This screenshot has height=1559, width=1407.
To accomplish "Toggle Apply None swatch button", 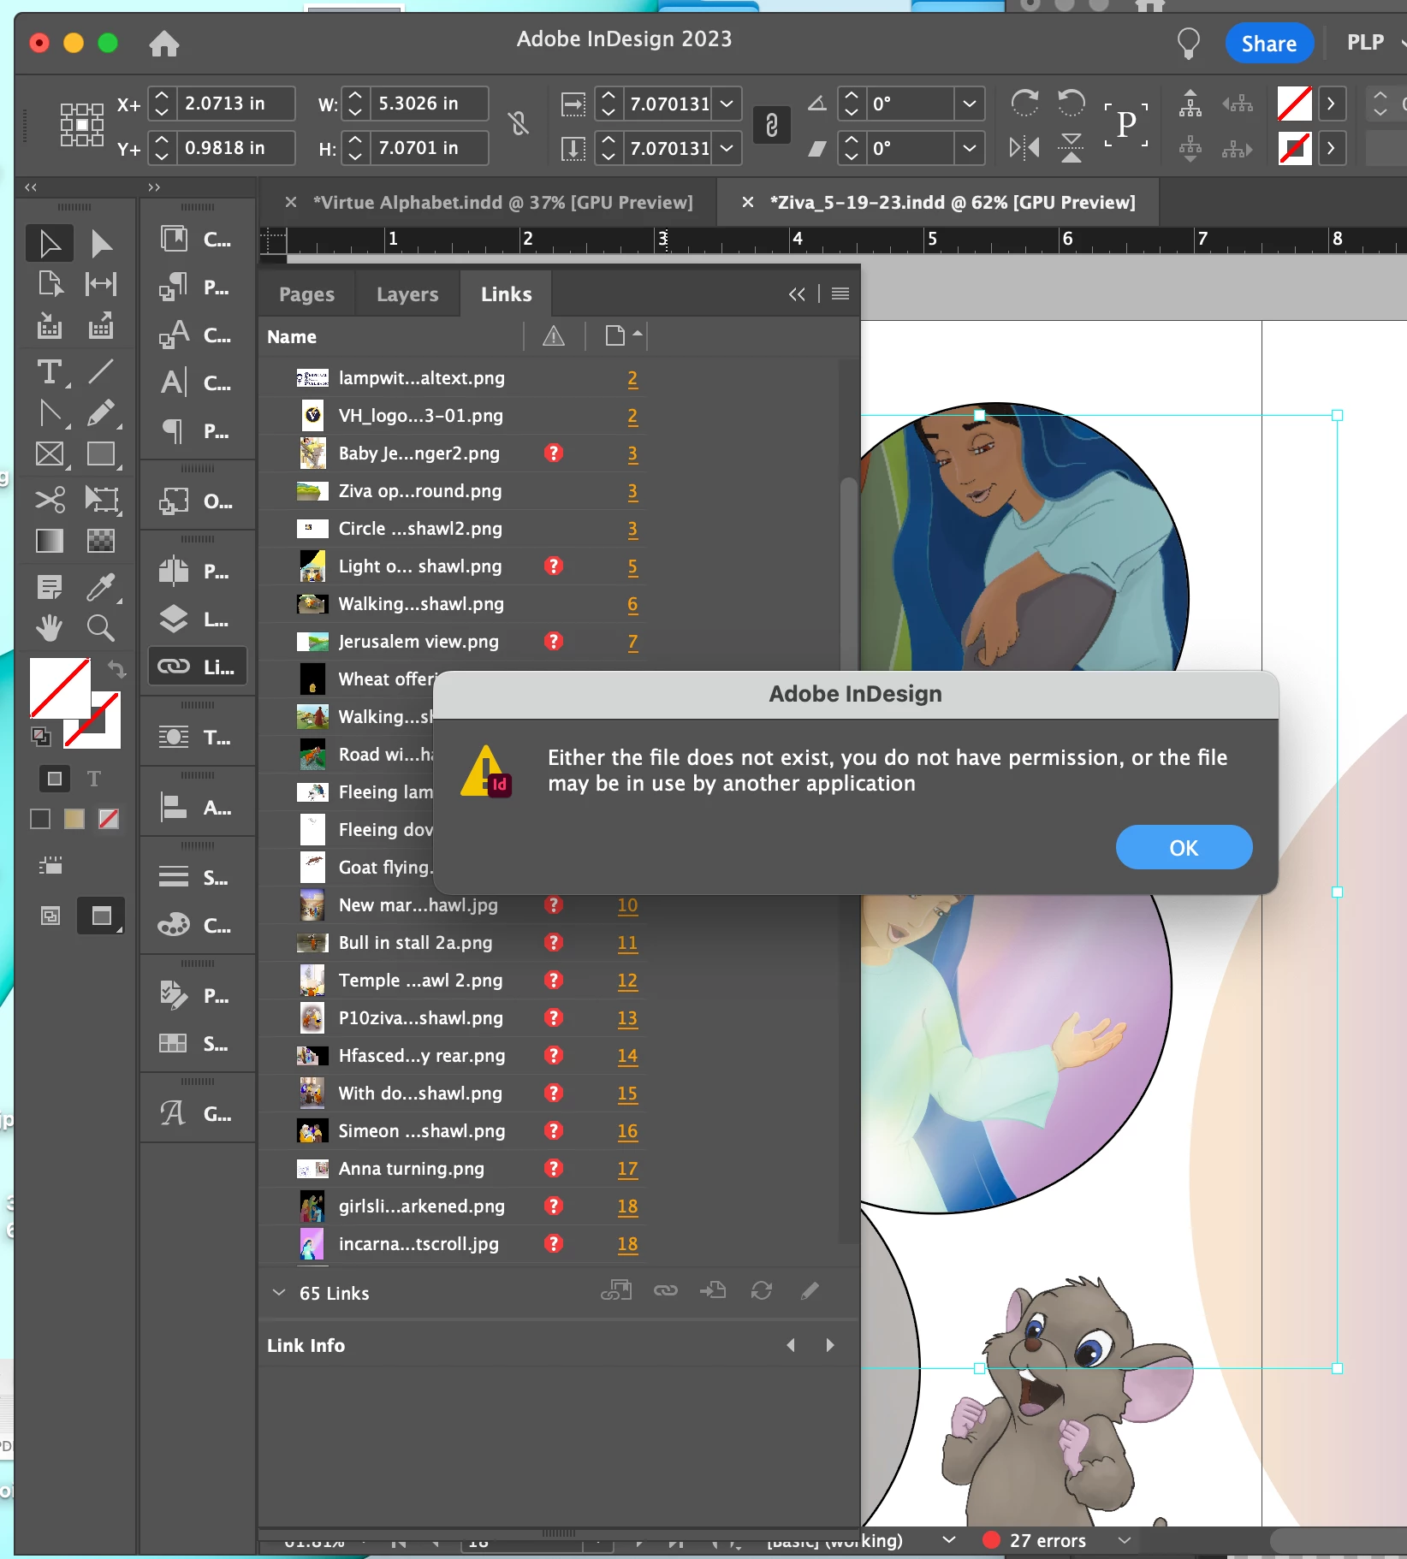I will [109, 819].
